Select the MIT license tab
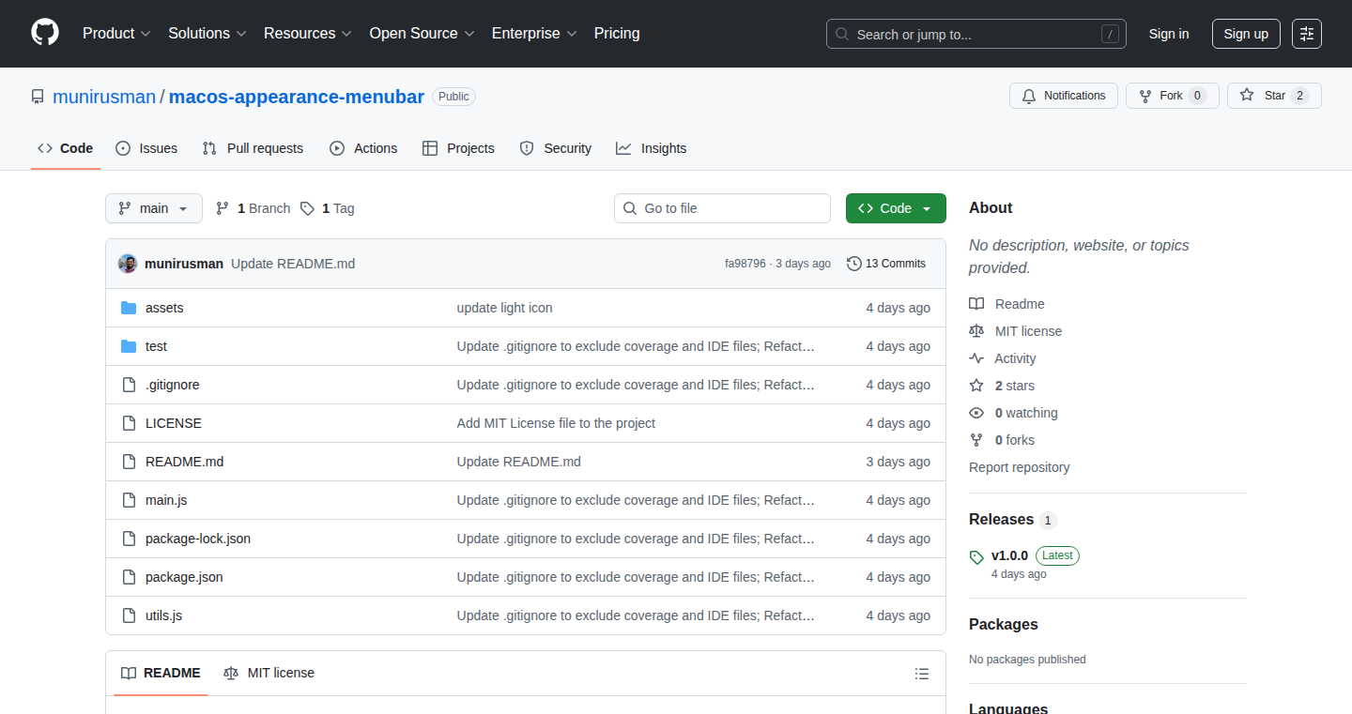This screenshot has height=714, width=1352. click(269, 673)
